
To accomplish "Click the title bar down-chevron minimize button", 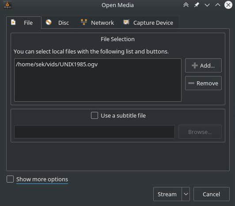I will 207,5.
